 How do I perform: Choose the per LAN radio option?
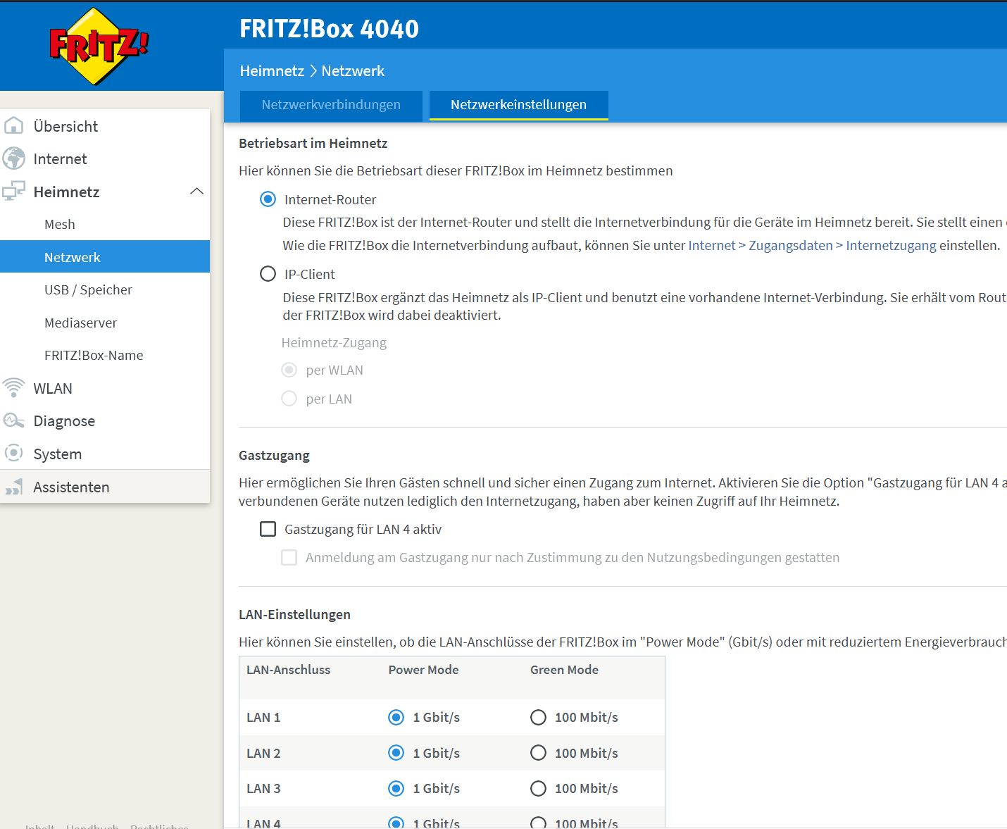click(x=289, y=399)
